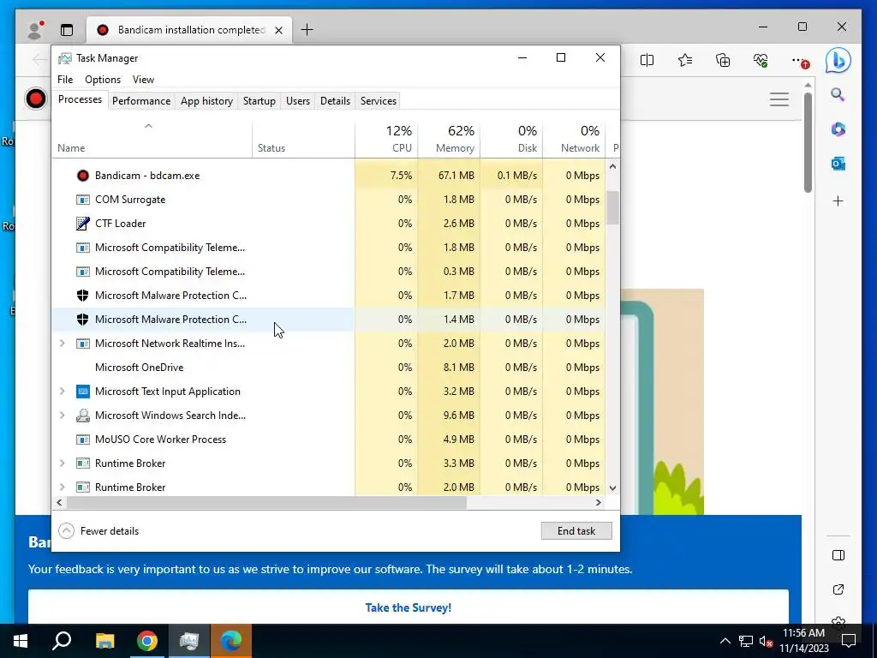Switch to the Startup tab

(x=259, y=101)
